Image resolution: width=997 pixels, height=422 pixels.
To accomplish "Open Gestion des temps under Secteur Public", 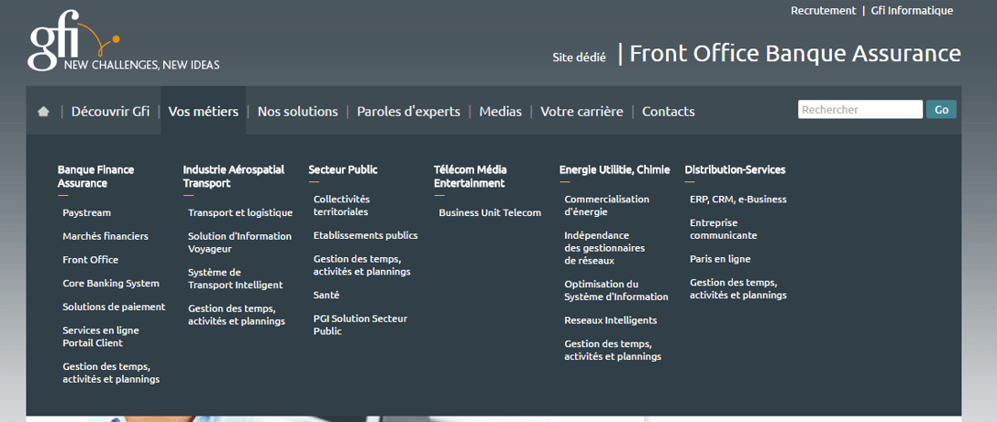I will tap(362, 265).
